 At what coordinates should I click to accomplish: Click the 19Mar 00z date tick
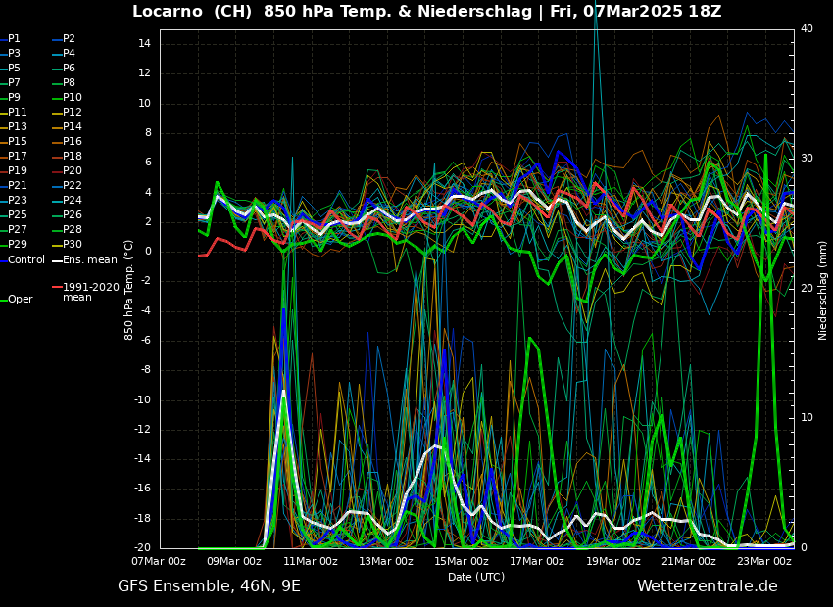(x=612, y=562)
